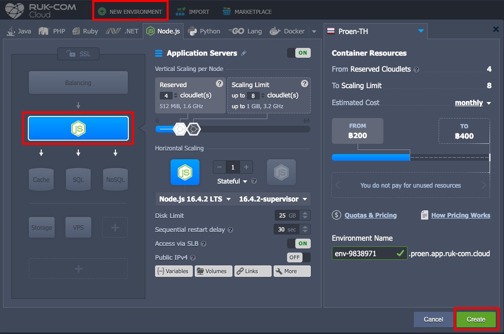Select the Docker tab
Screen dimensions: 504x334
[287, 31]
